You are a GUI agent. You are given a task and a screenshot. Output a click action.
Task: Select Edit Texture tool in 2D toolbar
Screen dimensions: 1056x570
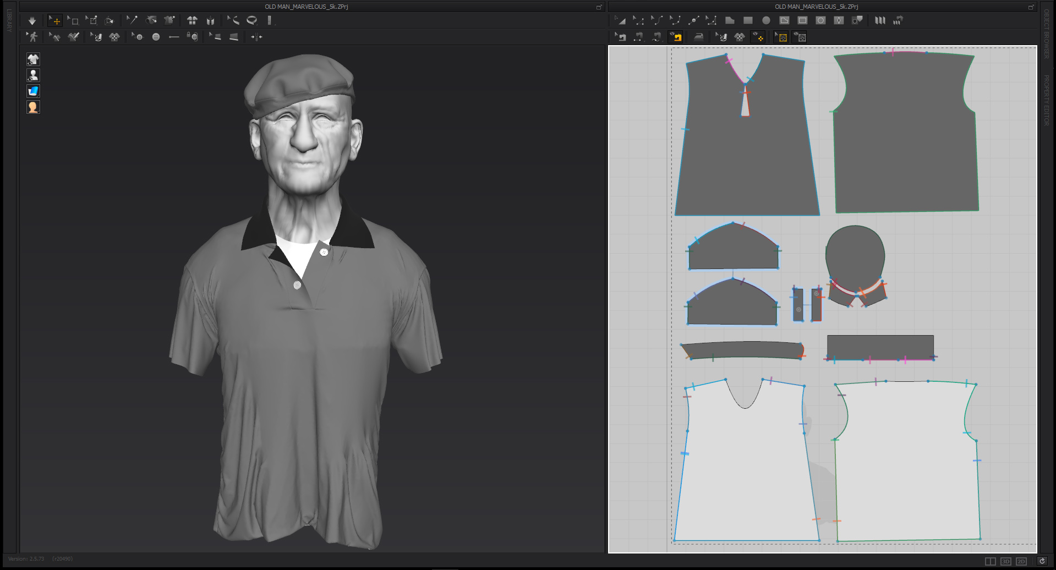click(x=721, y=37)
